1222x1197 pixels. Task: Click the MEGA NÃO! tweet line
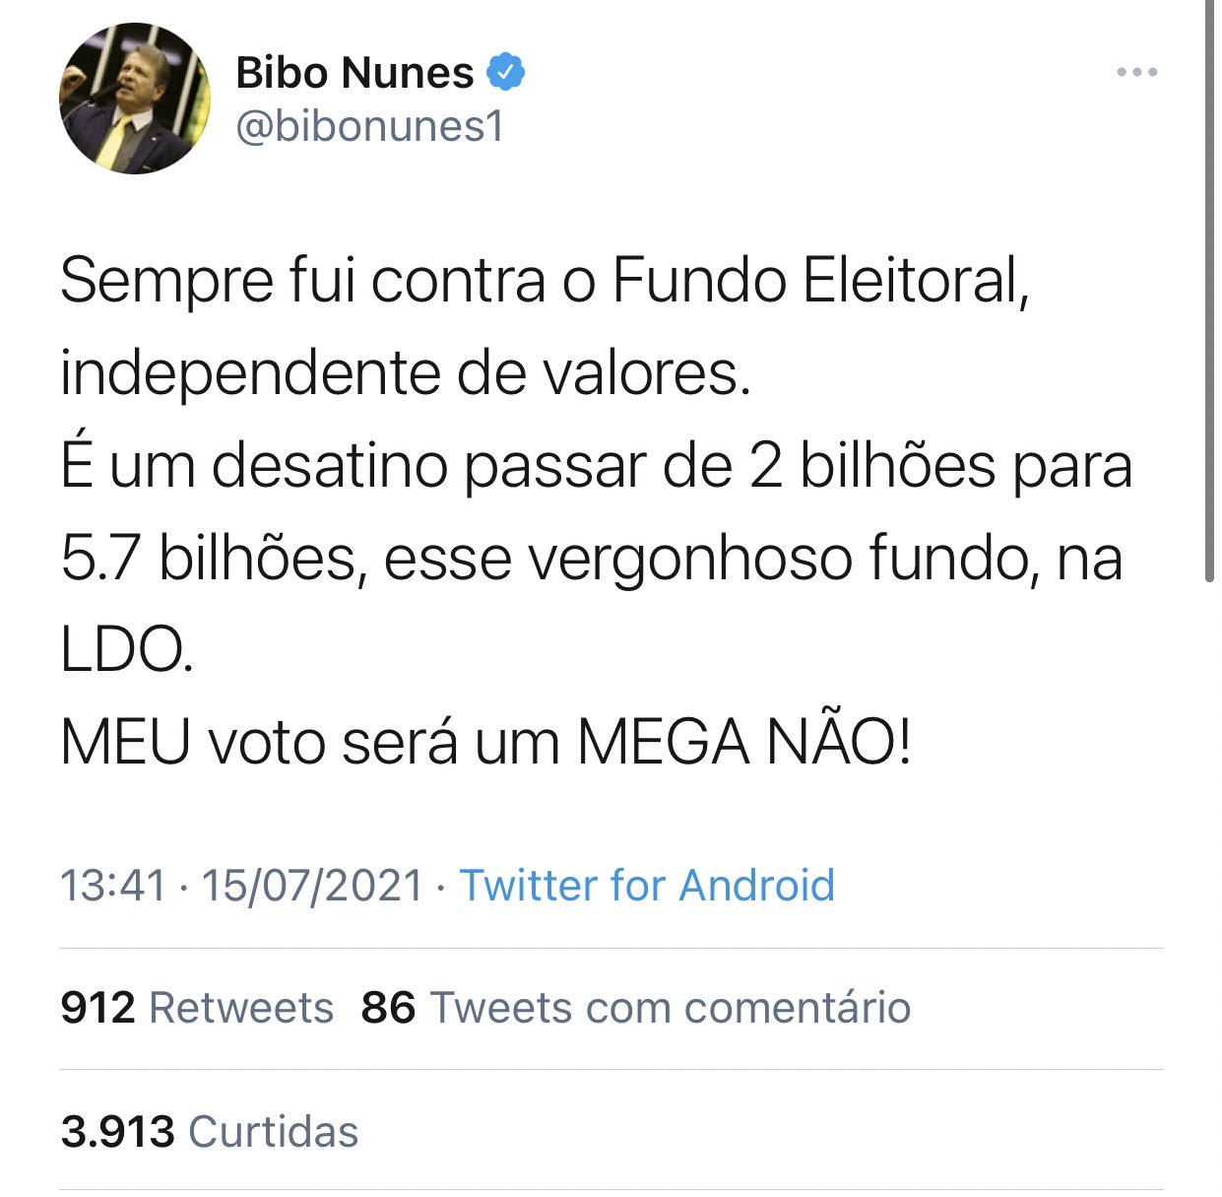coord(485,742)
